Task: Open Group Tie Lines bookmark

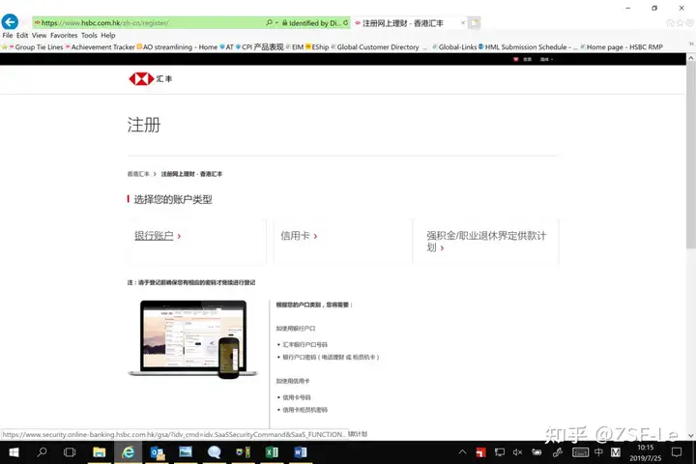Action: click(x=37, y=47)
